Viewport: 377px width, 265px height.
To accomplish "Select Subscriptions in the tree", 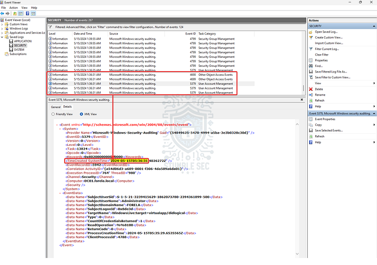I will pos(18,54).
